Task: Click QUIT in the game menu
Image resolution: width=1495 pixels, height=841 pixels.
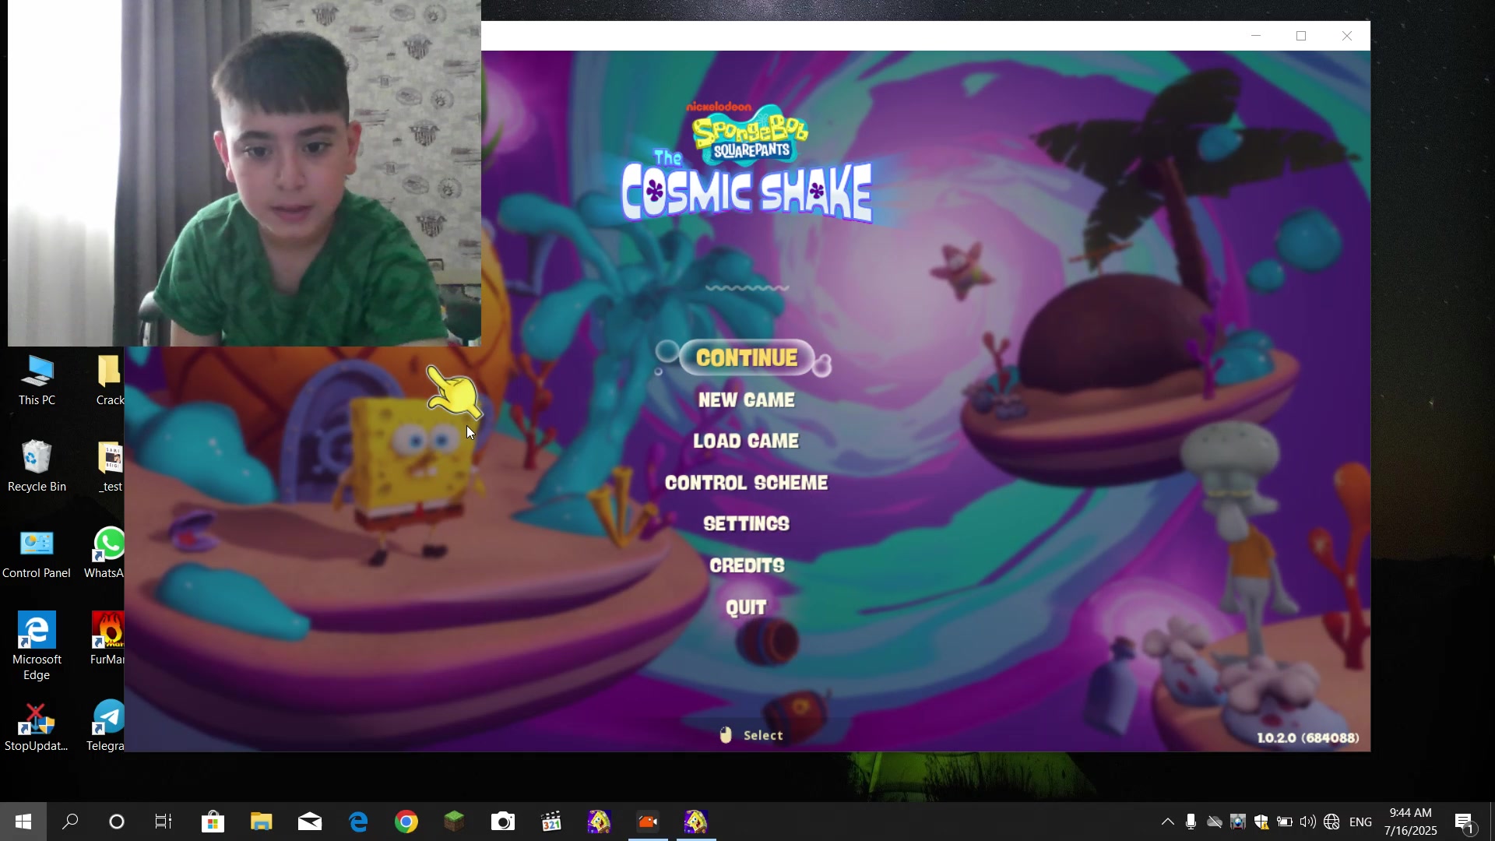Action: click(746, 607)
